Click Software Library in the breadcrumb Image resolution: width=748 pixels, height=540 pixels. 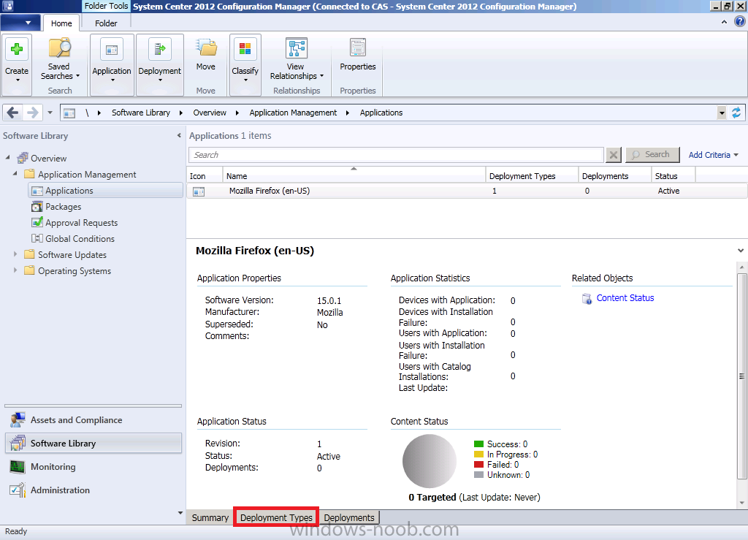pyautogui.click(x=141, y=113)
